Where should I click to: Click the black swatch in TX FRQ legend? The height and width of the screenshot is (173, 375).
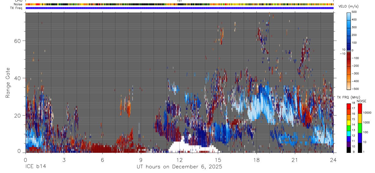point(349,150)
